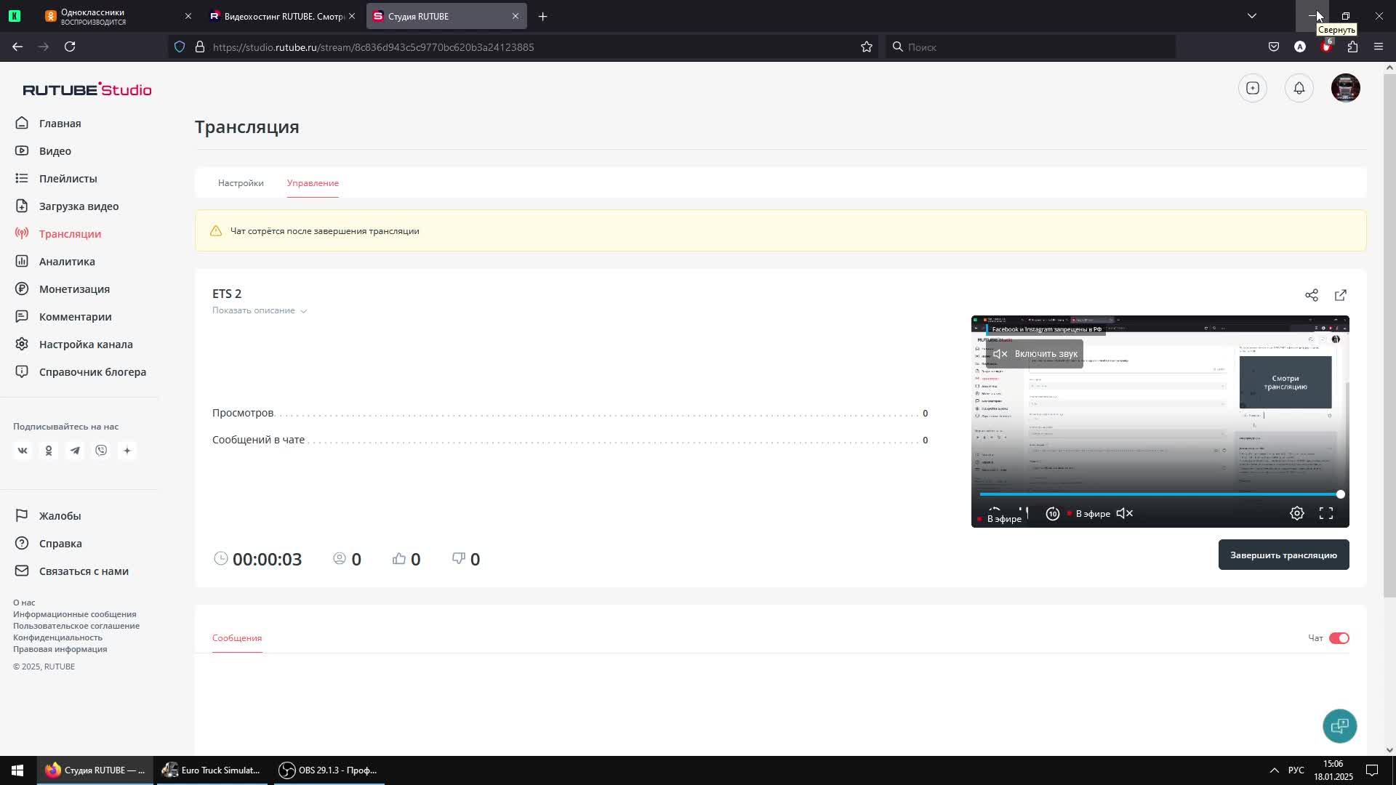The image size is (1396, 785).
Task: Open the Firefox extensions puzzle icon
Action: click(1352, 47)
